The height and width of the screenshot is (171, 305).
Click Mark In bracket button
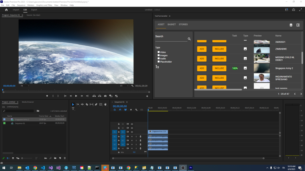[53, 96]
